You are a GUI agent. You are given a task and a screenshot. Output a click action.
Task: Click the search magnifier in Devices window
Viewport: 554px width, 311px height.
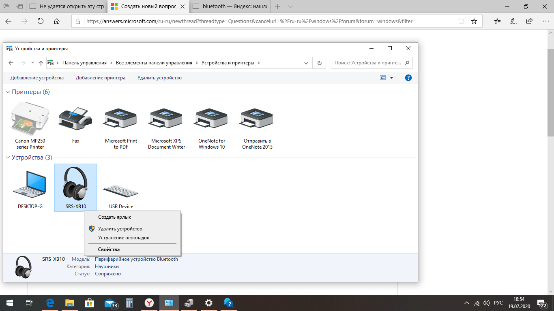(x=408, y=63)
